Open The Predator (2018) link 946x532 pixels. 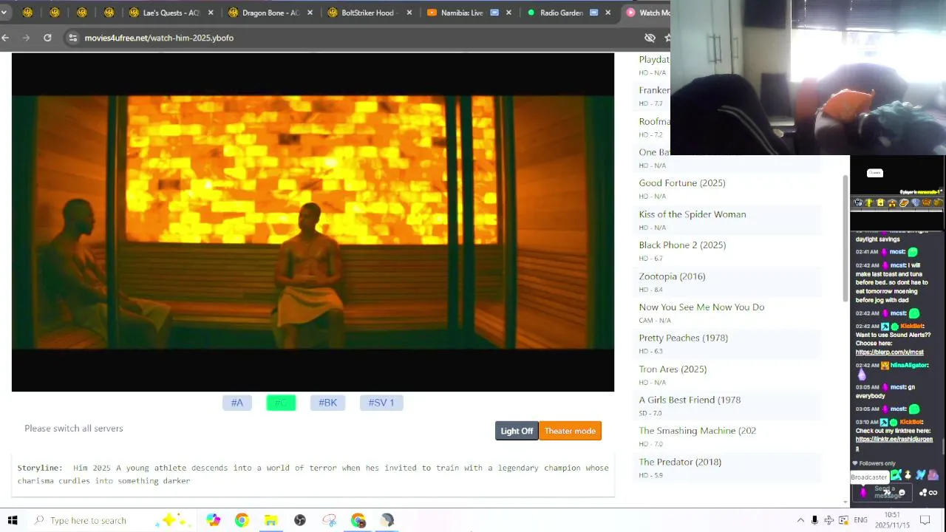coord(680,462)
